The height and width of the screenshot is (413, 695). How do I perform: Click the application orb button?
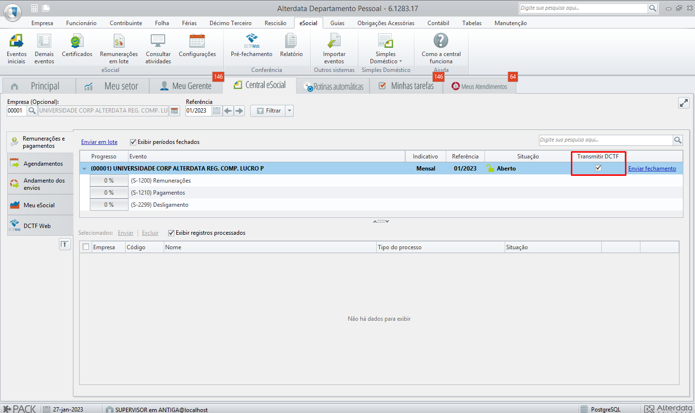pos(13,12)
